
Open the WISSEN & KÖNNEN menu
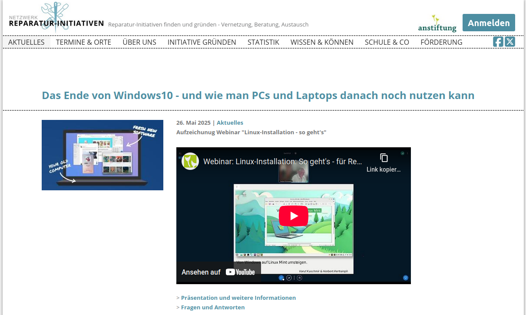pos(322,42)
